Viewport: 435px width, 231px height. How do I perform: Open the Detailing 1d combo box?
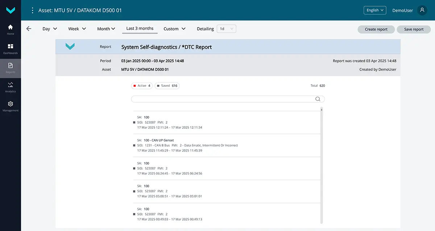click(226, 29)
